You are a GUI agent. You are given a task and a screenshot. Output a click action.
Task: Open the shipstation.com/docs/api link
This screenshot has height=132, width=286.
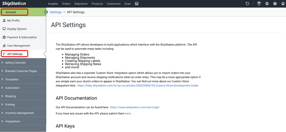(135, 107)
